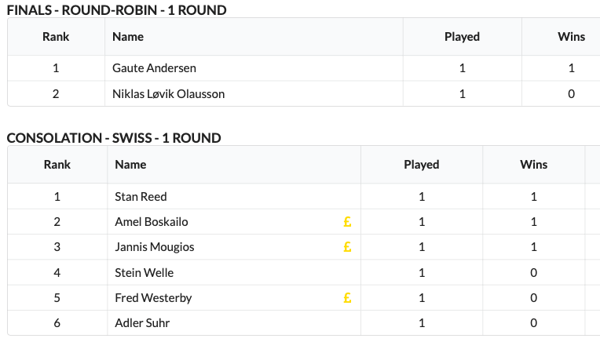Screen dimensions: 600x342
Task: Click the Wins header in Finals table
Action: (x=571, y=37)
